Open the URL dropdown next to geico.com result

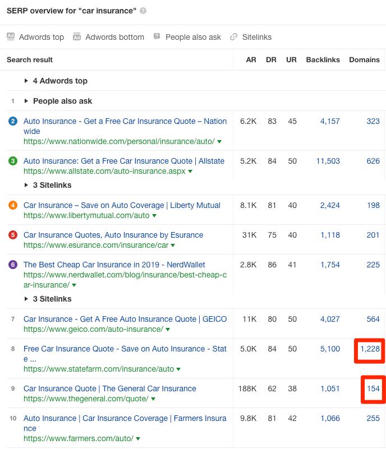(167, 329)
